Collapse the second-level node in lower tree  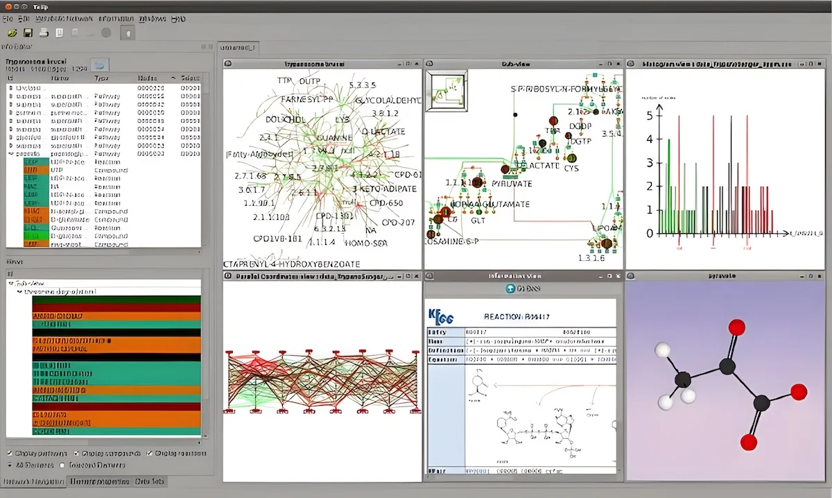[19, 292]
